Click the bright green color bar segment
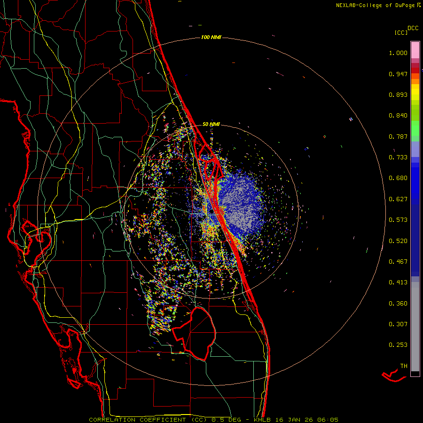Screen dimensions: 423x423 tap(415, 128)
